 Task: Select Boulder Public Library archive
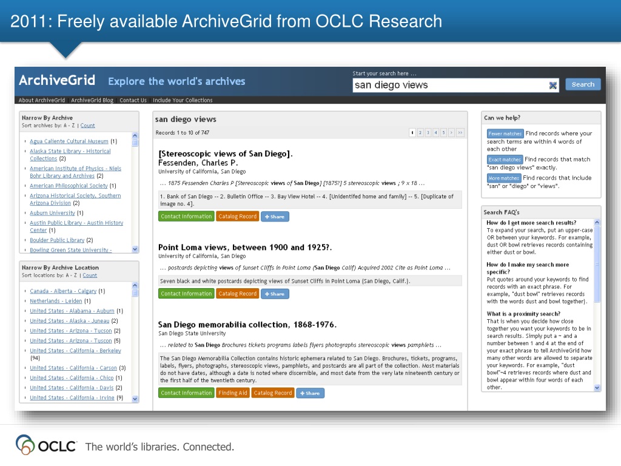pos(57,240)
